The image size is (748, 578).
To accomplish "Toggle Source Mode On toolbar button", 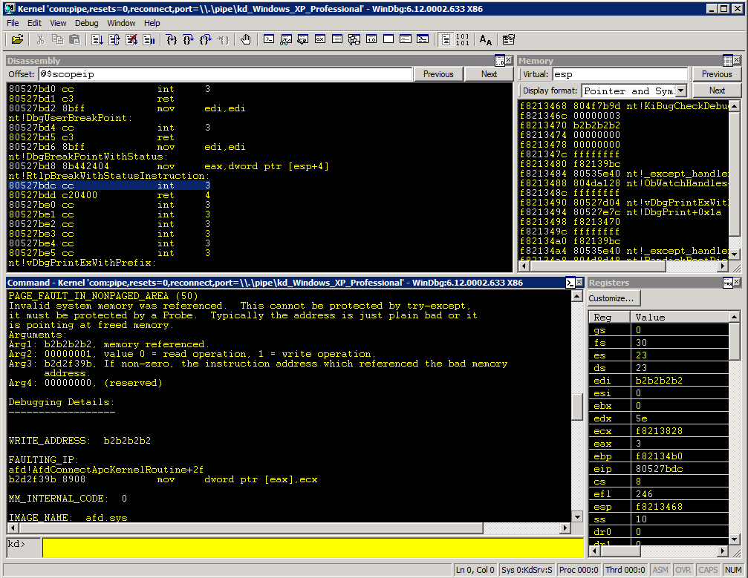I will pos(446,39).
